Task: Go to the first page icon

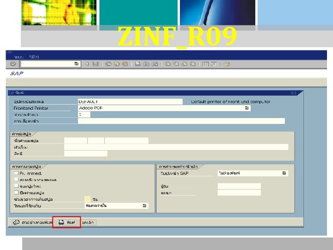Action: [167, 64]
